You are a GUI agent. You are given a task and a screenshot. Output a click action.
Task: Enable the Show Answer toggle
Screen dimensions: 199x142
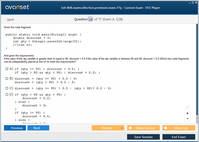point(130,128)
